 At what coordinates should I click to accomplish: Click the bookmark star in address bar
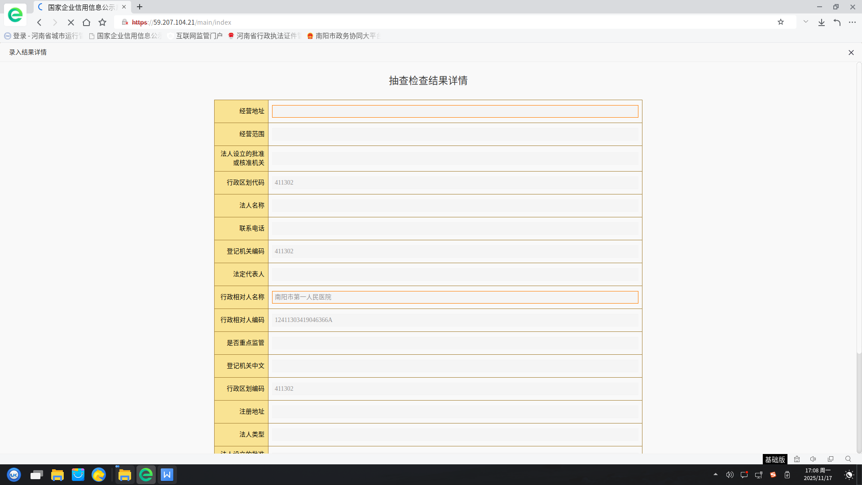pos(781,22)
